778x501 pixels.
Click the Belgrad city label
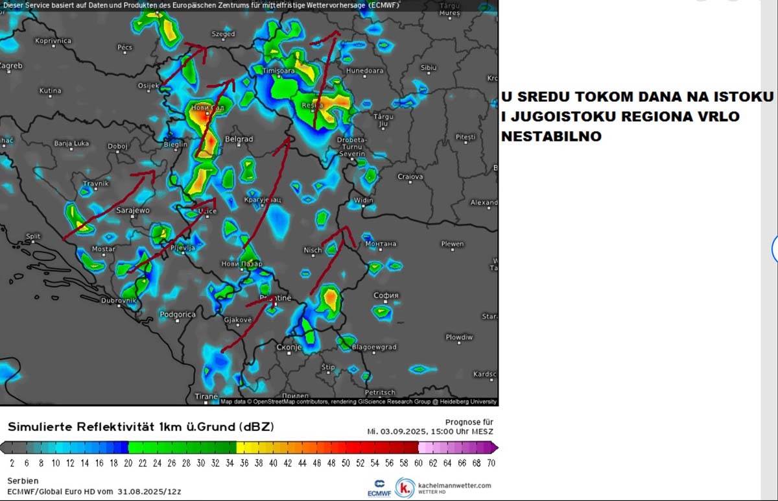tap(239, 139)
